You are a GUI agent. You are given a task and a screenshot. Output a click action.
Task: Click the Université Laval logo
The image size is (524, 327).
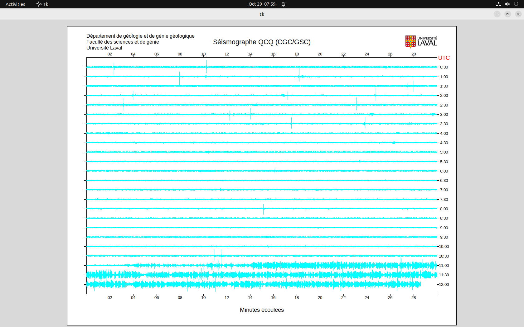pyautogui.click(x=421, y=41)
